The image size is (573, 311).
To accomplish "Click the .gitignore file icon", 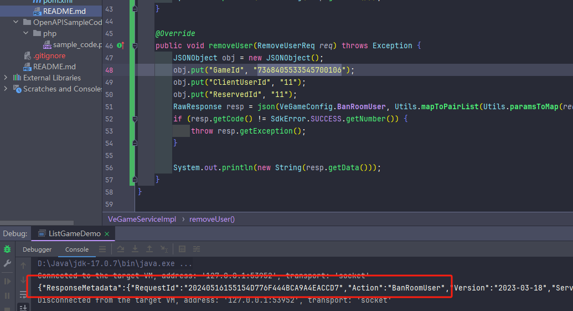I will click(x=28, y=56).
